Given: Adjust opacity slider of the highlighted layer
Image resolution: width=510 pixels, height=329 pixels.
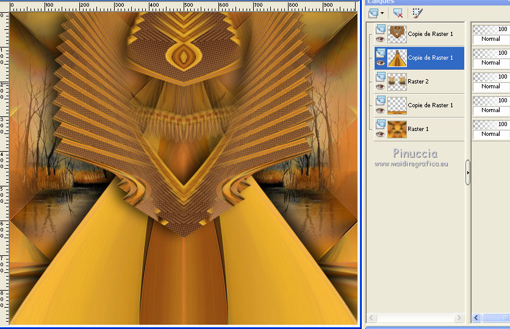Looking at the screenshot, I should tap(491, 53).
